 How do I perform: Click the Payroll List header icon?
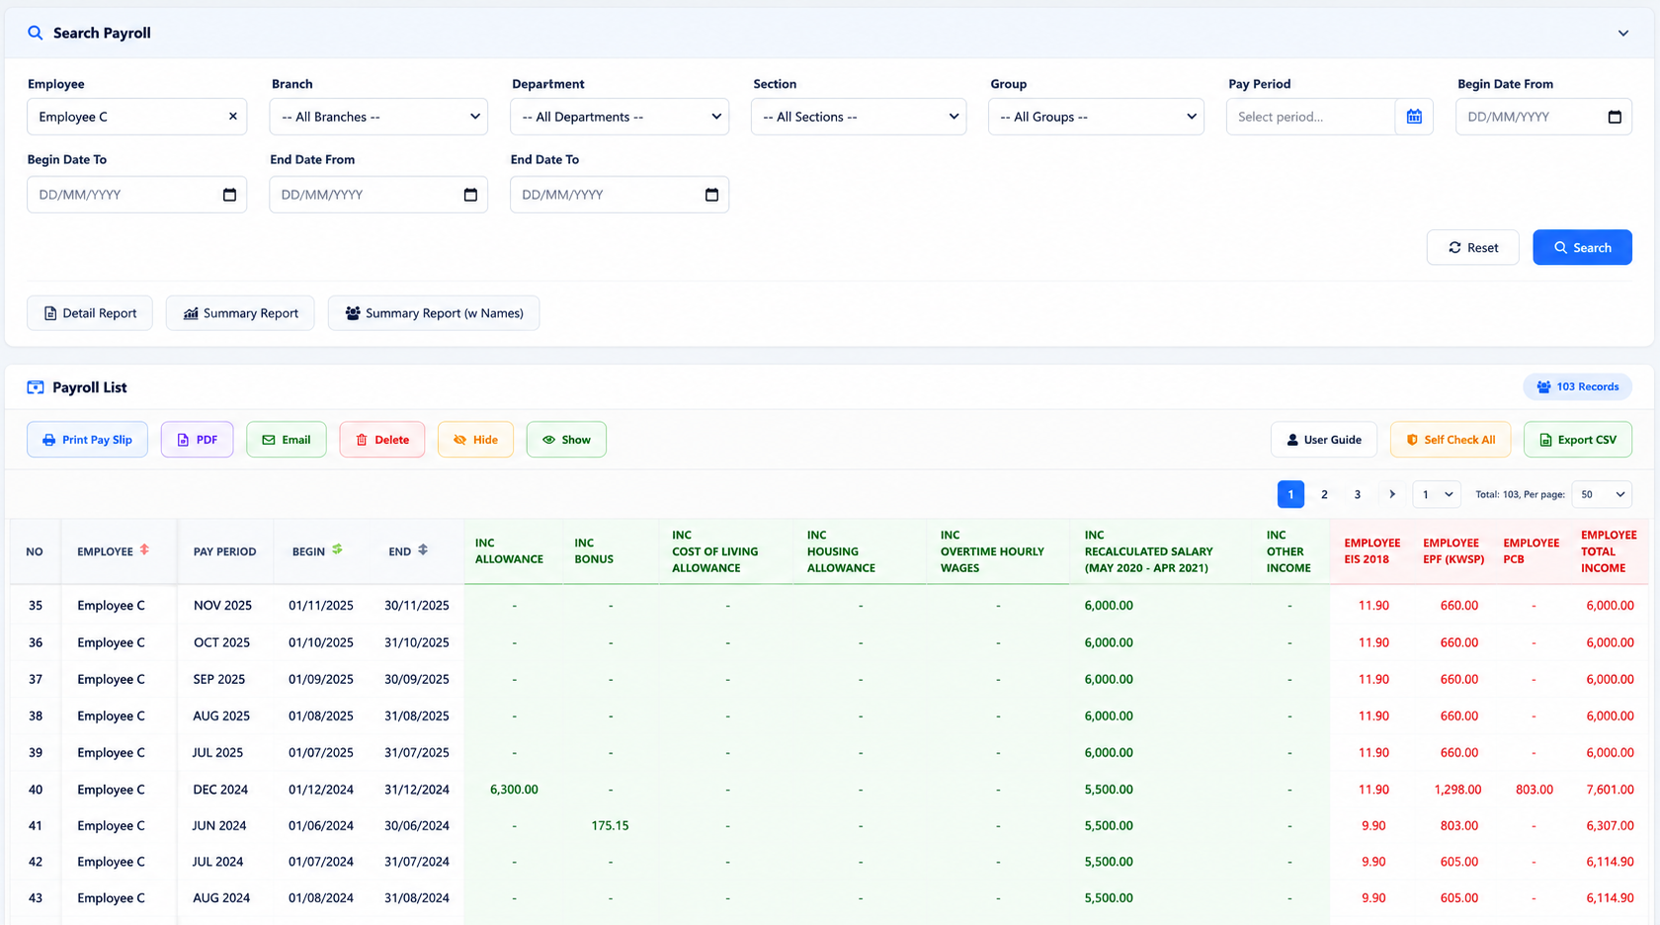coord(36,387)
